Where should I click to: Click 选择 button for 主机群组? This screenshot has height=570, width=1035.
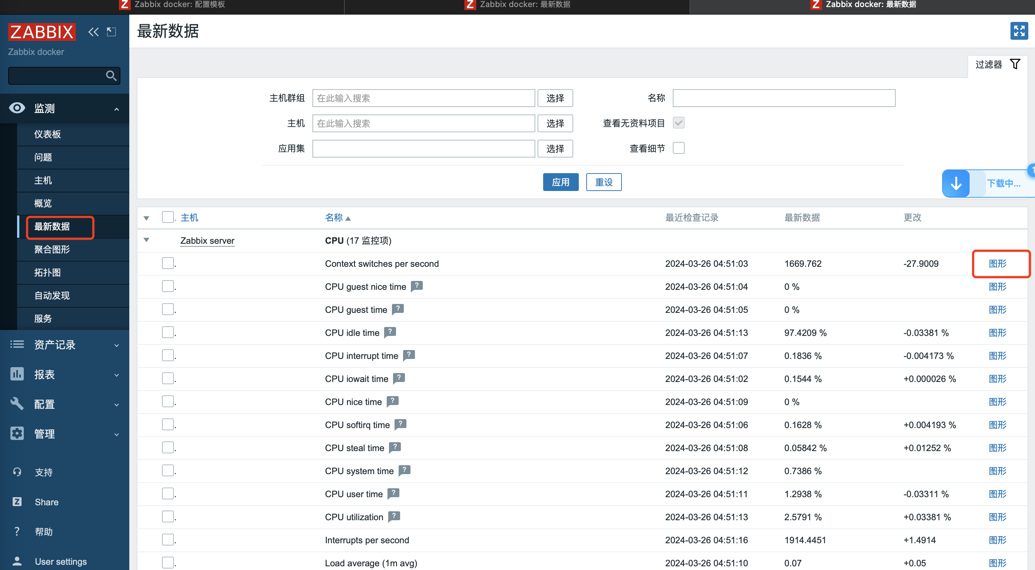(555, 98)
